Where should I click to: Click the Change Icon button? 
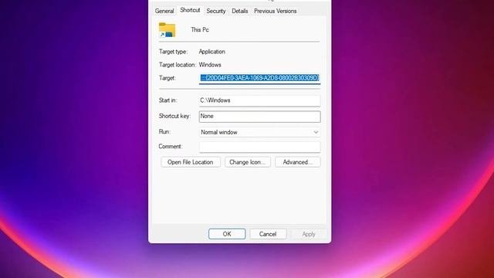coord(247,162)
